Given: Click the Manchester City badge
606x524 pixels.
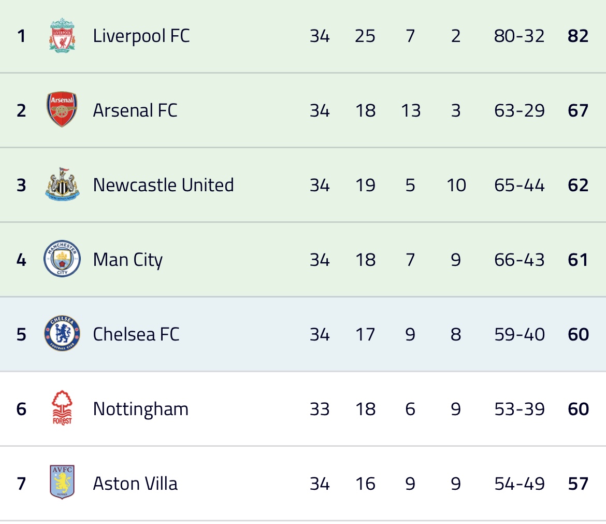Looking at the screenshot, I should [62, 259].
